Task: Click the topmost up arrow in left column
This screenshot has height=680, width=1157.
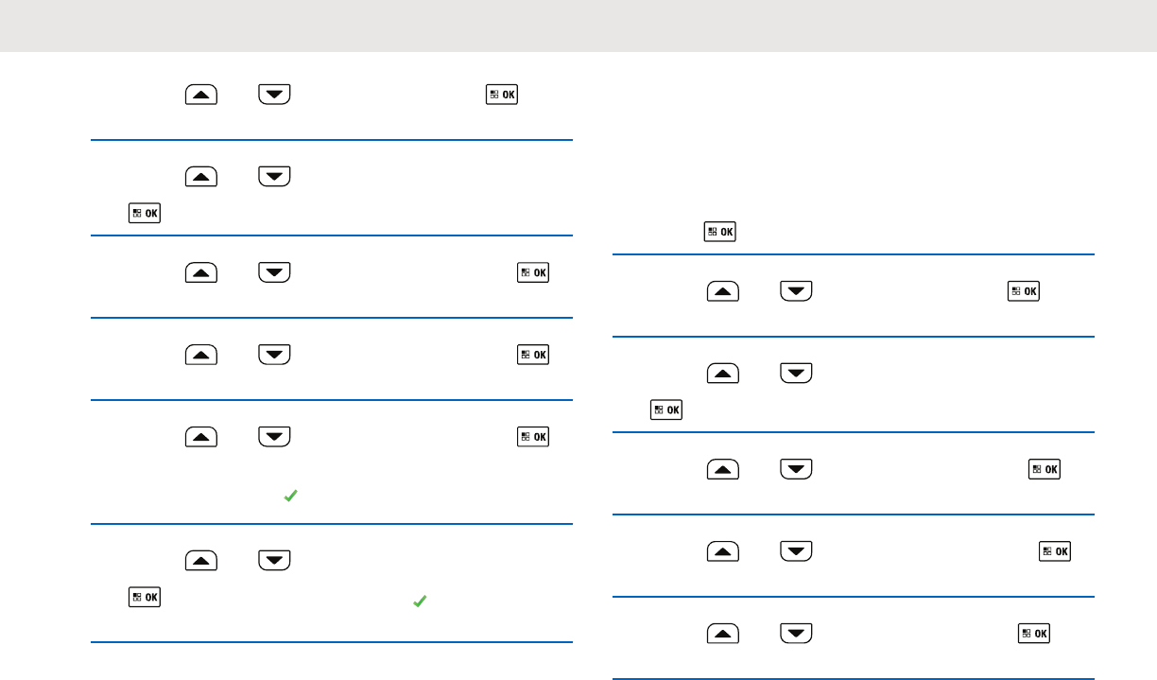Action: coord(201,95)
